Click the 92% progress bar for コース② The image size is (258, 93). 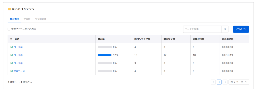(x=105, y=55)
